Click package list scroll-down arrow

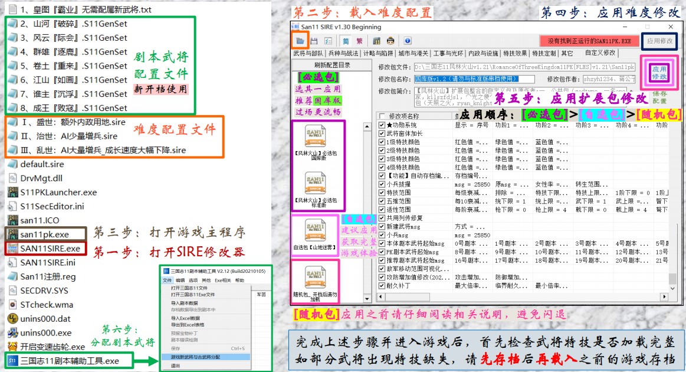pyautogui.click(x=367, y=299)
